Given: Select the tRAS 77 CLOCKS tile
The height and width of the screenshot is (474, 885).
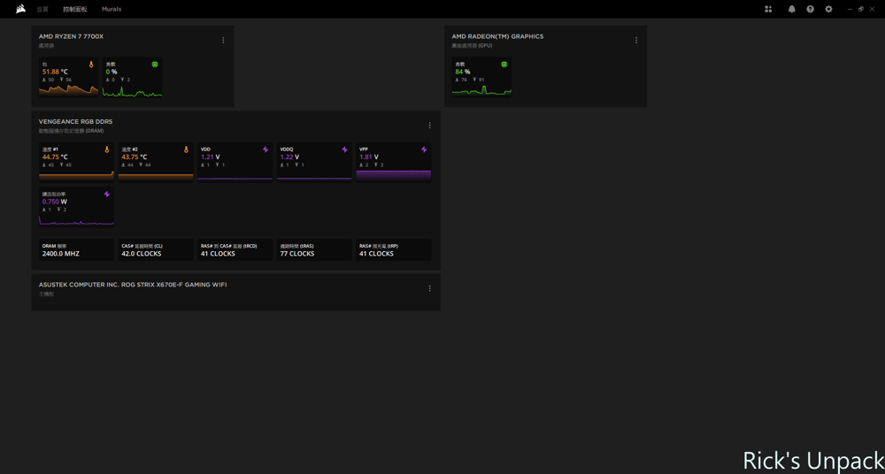Looking at the screenshot, I should pos(314,250).
